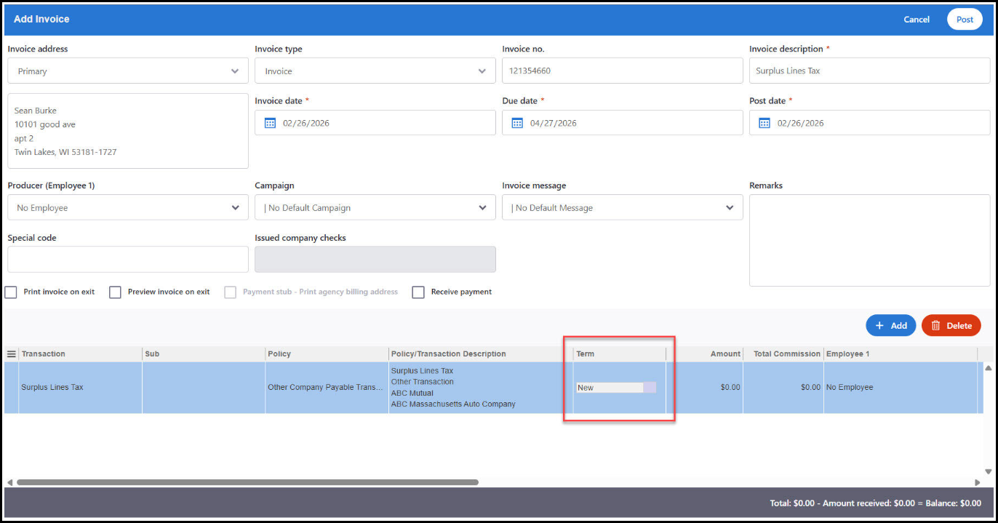
Task: Check the Receive payment box
Action: click(x=418, y=292)
